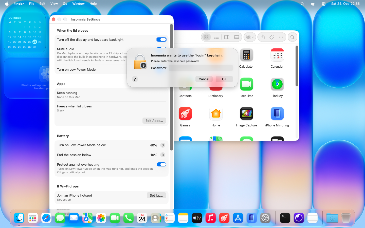The height and width of the screenshot is (228, 365).
Task: Click the Tags icon in Finder toolbar
Action: click(x=272, y=37)
